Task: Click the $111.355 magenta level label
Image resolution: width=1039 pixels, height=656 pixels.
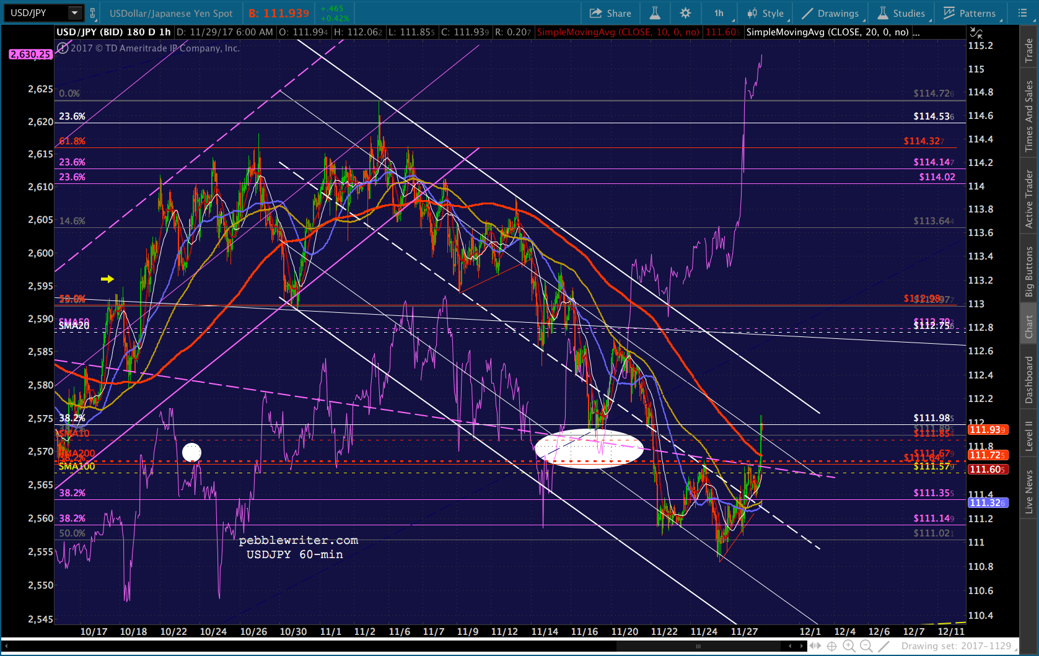Action: click(x=934, y=493)
